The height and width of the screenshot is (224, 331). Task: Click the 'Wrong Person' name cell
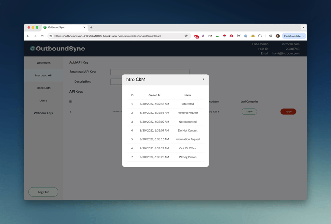188,157
